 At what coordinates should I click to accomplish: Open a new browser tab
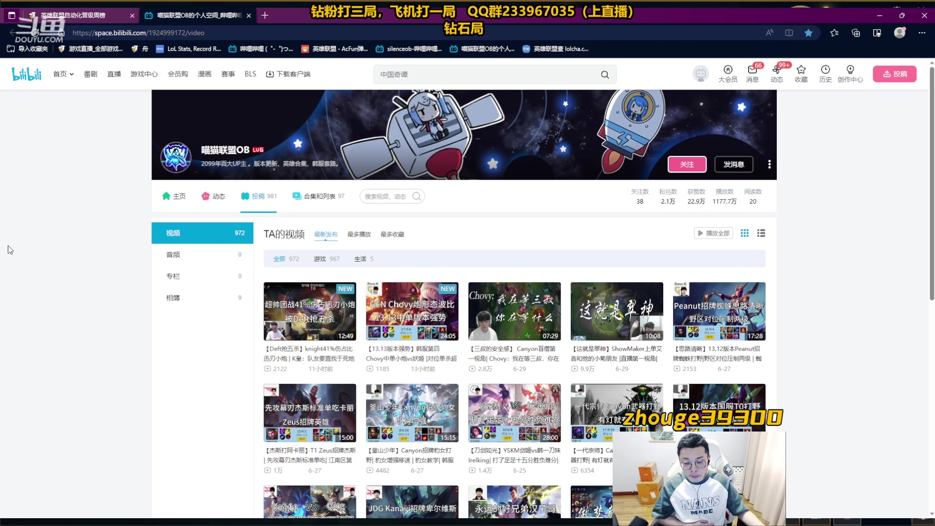click(265, 16)
